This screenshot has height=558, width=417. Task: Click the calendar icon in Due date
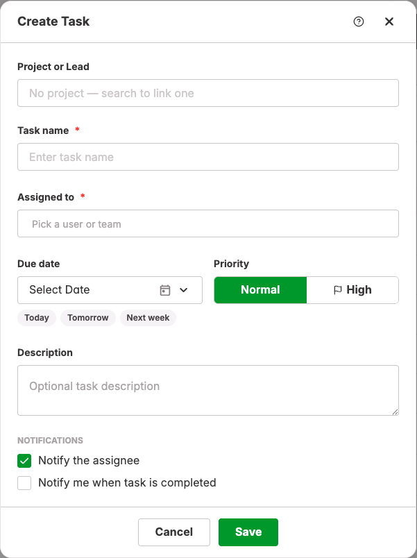(x=164, y=290)
